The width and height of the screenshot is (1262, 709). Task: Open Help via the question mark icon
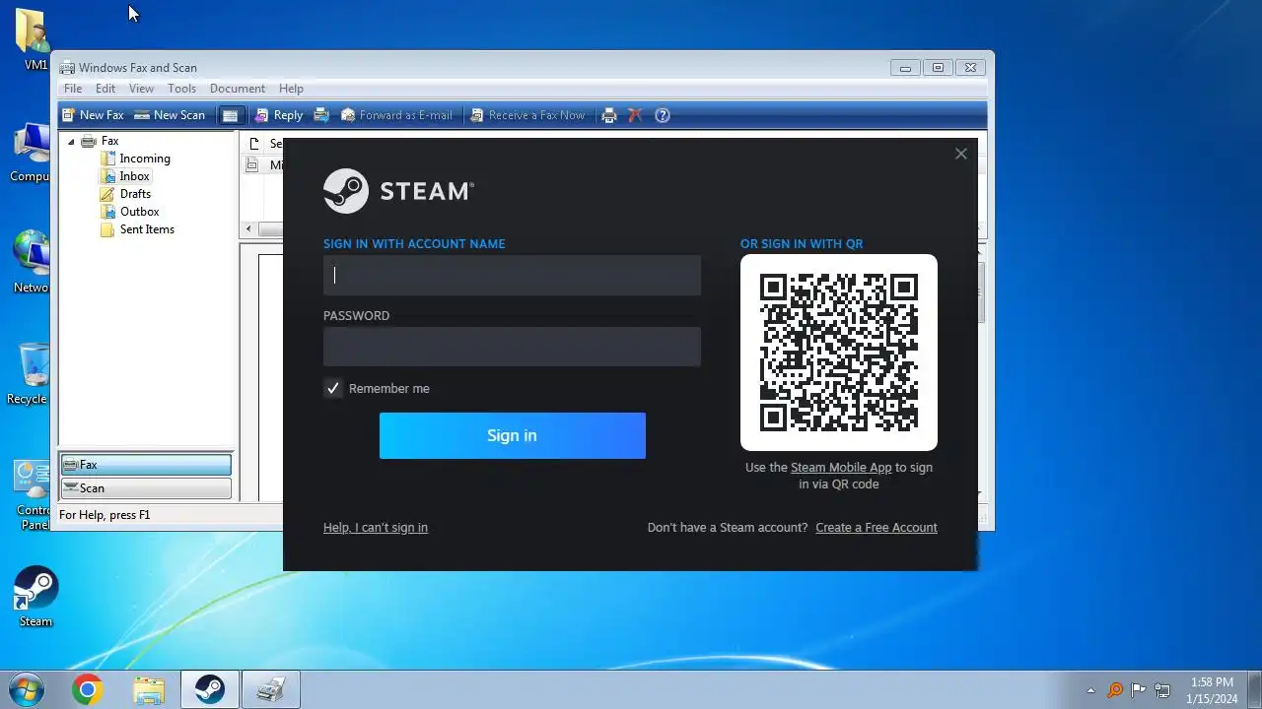pos(663,115)
